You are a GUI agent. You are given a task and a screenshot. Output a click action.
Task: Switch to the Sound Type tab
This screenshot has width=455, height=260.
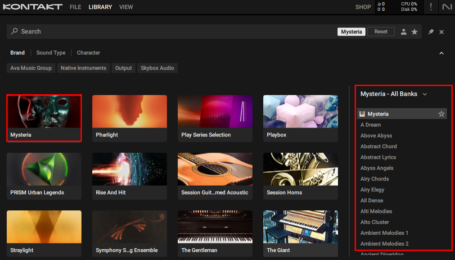click(x=51, y=53)
